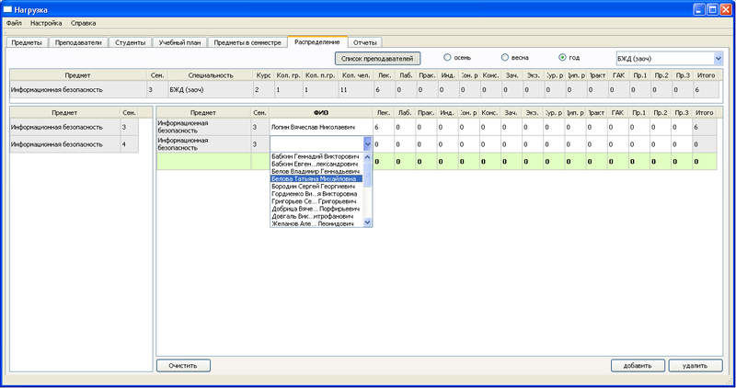The image size is (736, 388).
Task: Click the ГАК header in the top table
Action: [x=618, y=75]
